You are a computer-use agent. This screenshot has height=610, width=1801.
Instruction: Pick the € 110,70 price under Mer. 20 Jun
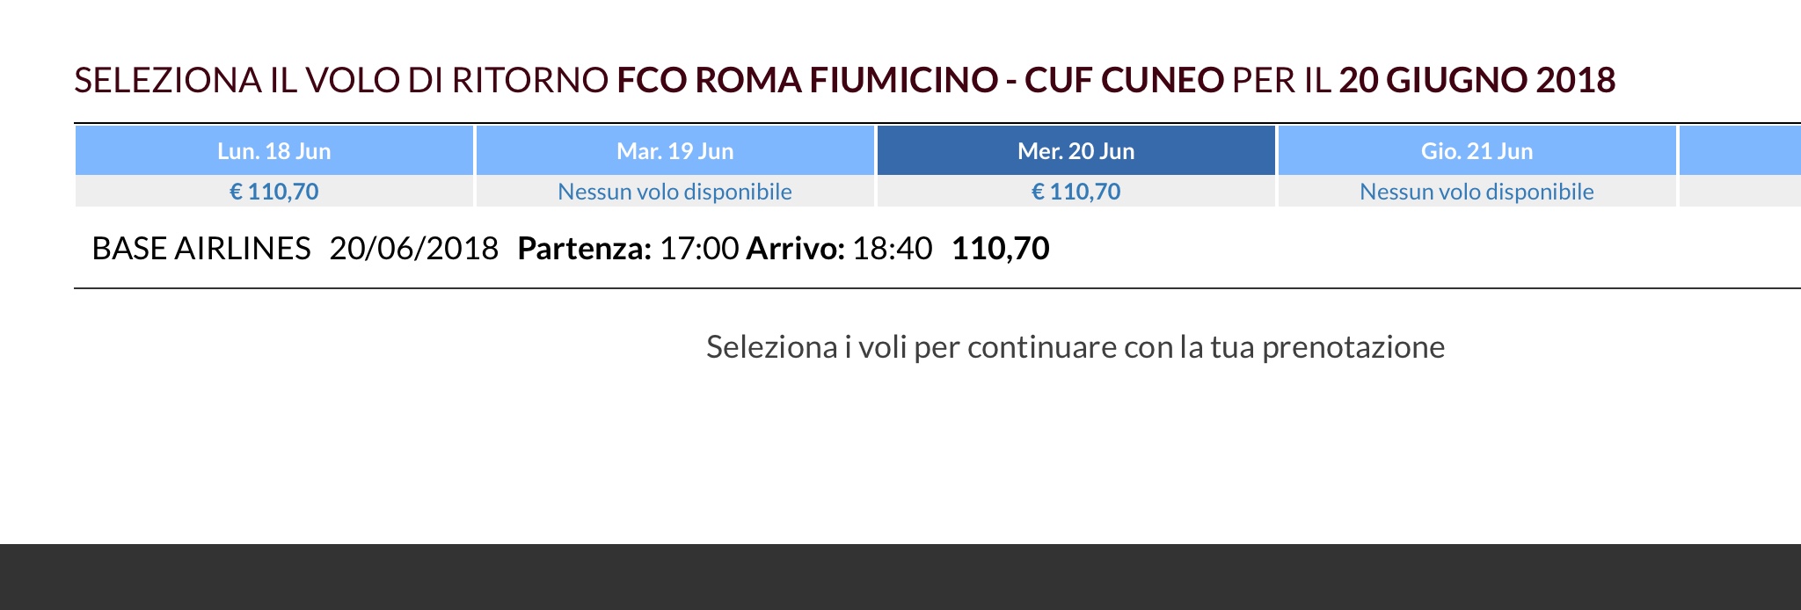click(1075, 192)
